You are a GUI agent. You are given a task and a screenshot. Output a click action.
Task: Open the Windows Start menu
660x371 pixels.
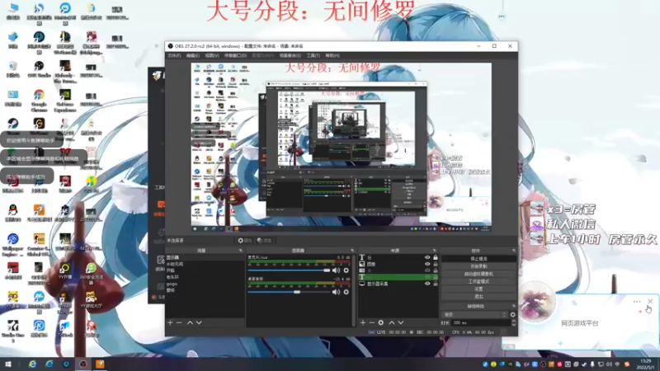click(8, 364)
